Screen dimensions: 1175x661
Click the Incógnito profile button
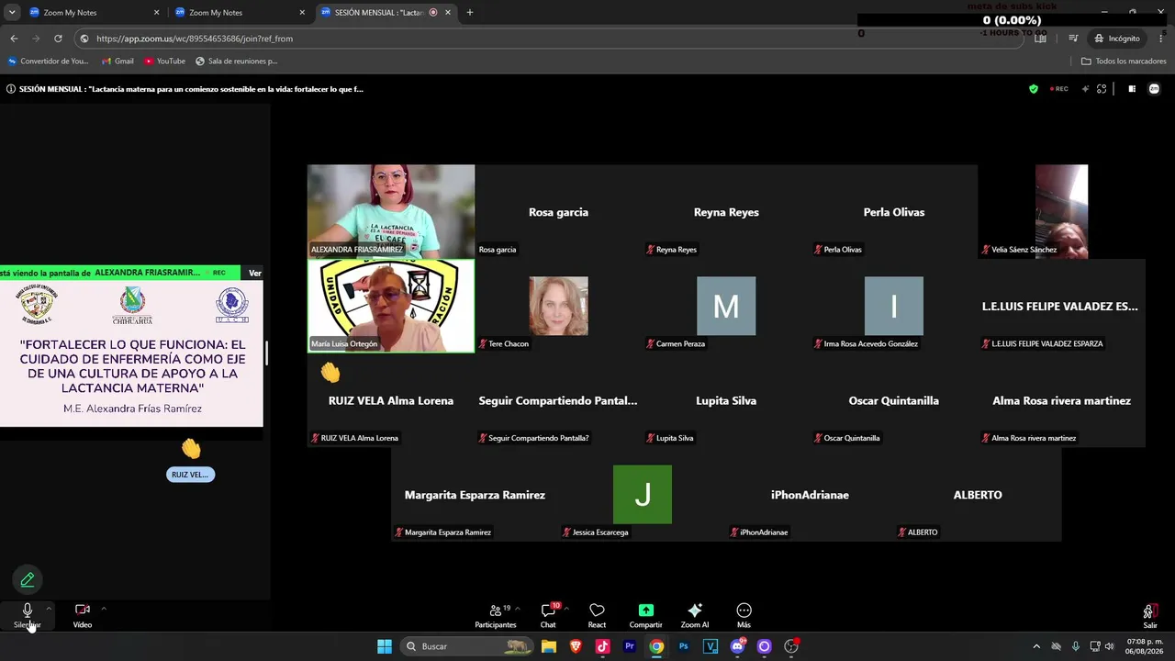pyautogui.click(x=1117, y=39)
